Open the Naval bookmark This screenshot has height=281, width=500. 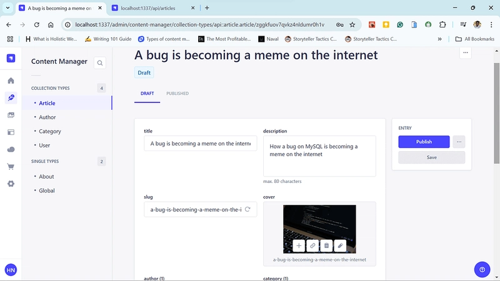point(269,39)
